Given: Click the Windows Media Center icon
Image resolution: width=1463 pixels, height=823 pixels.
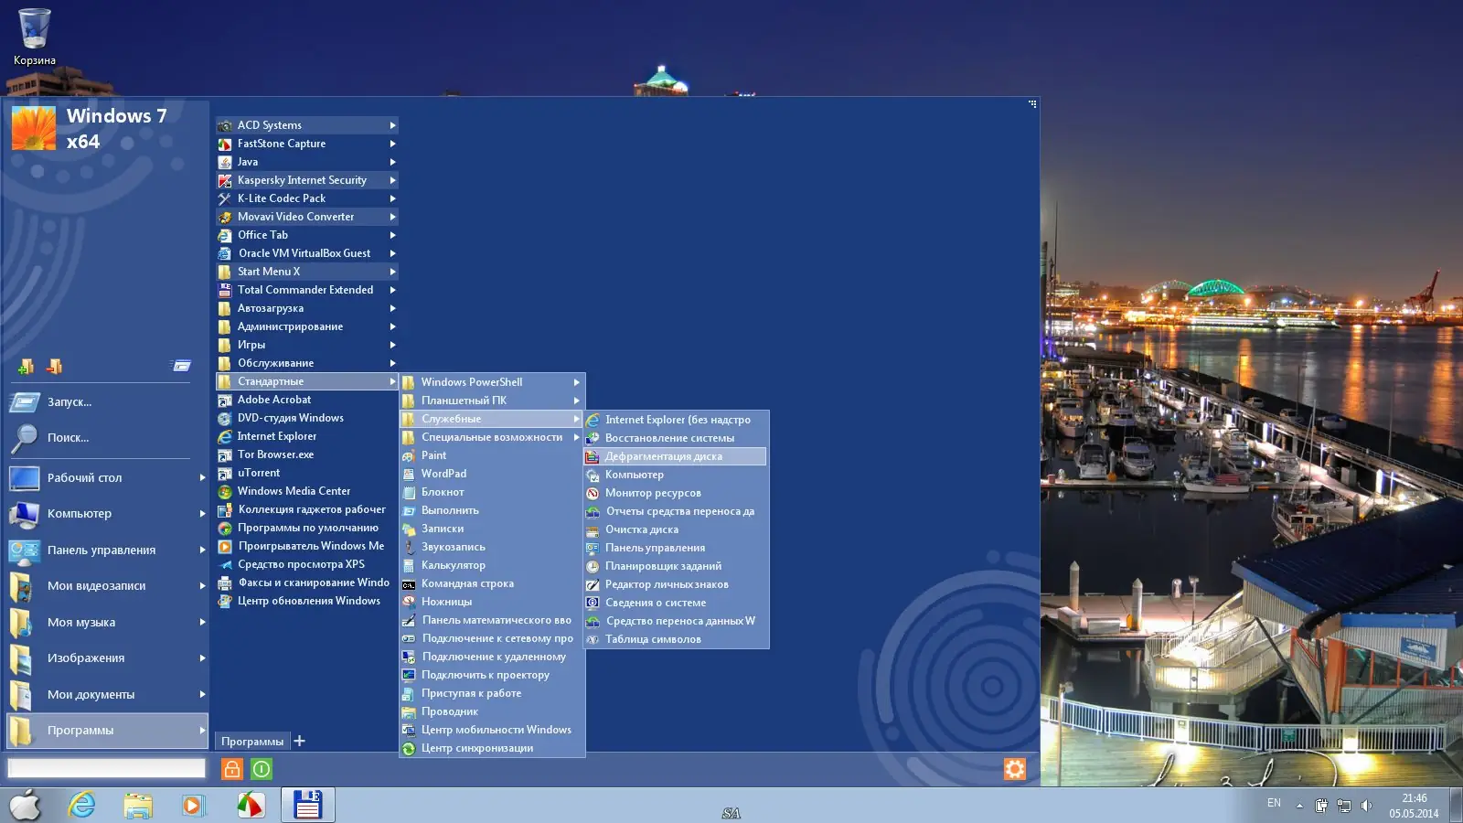Looking at the screenshot, I should click(225, 491).
